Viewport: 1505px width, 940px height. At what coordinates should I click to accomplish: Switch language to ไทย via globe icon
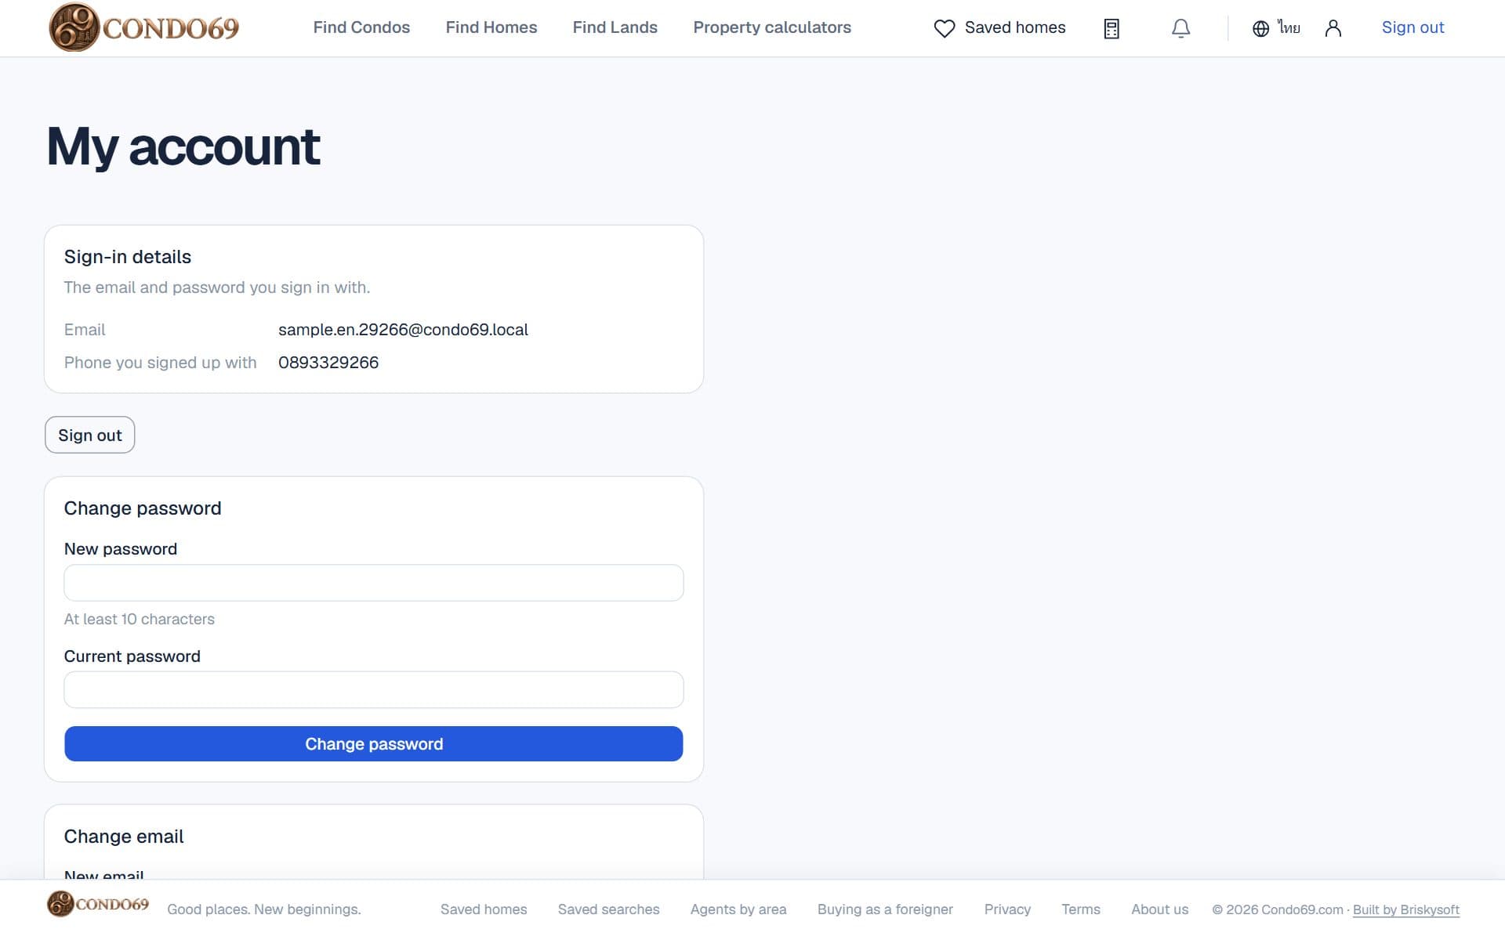coord(1276,28)
